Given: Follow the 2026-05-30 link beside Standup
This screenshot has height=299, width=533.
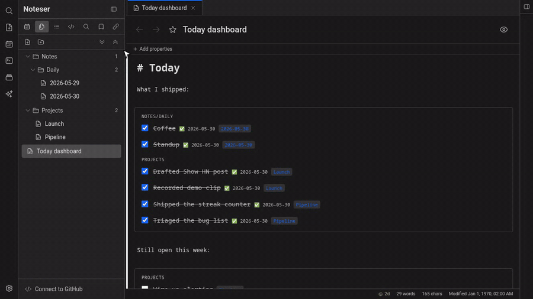Looking at the screenshot, I should tap(238, 145).
